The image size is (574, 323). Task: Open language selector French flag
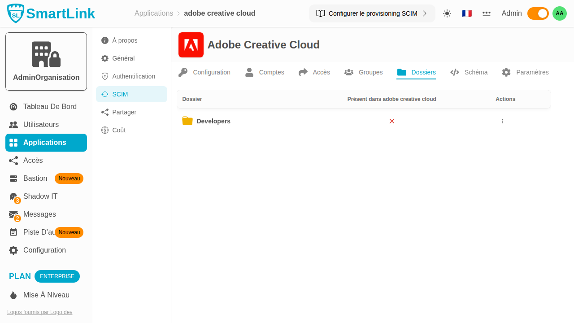(467, 13)
